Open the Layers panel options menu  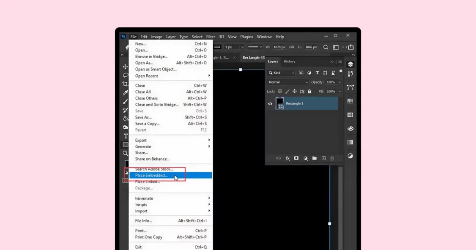pos(340,62)
